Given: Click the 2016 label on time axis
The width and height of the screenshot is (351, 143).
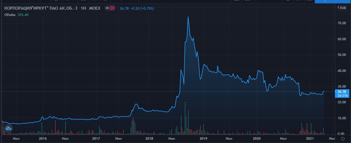Looking at the screenshot, I should pyautogui.click(x=43, y=138).
